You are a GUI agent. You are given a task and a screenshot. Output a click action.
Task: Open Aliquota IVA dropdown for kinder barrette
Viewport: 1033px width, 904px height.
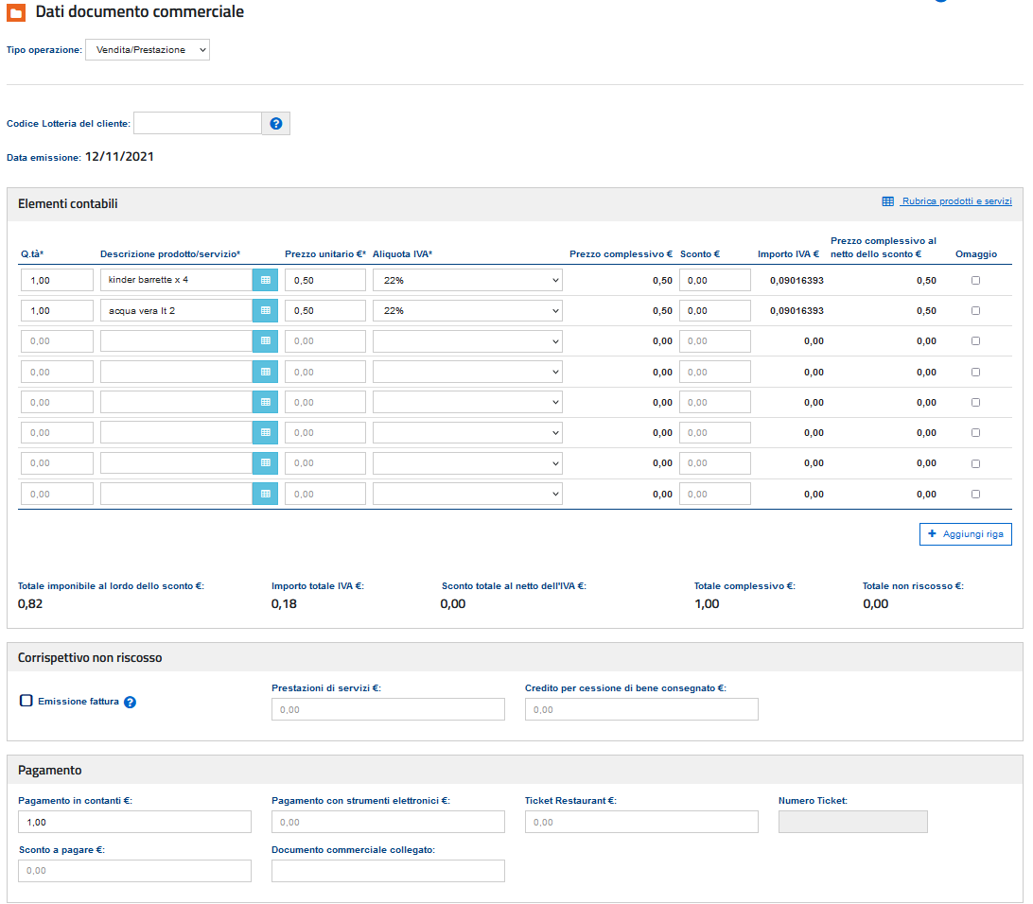(467, 280)
